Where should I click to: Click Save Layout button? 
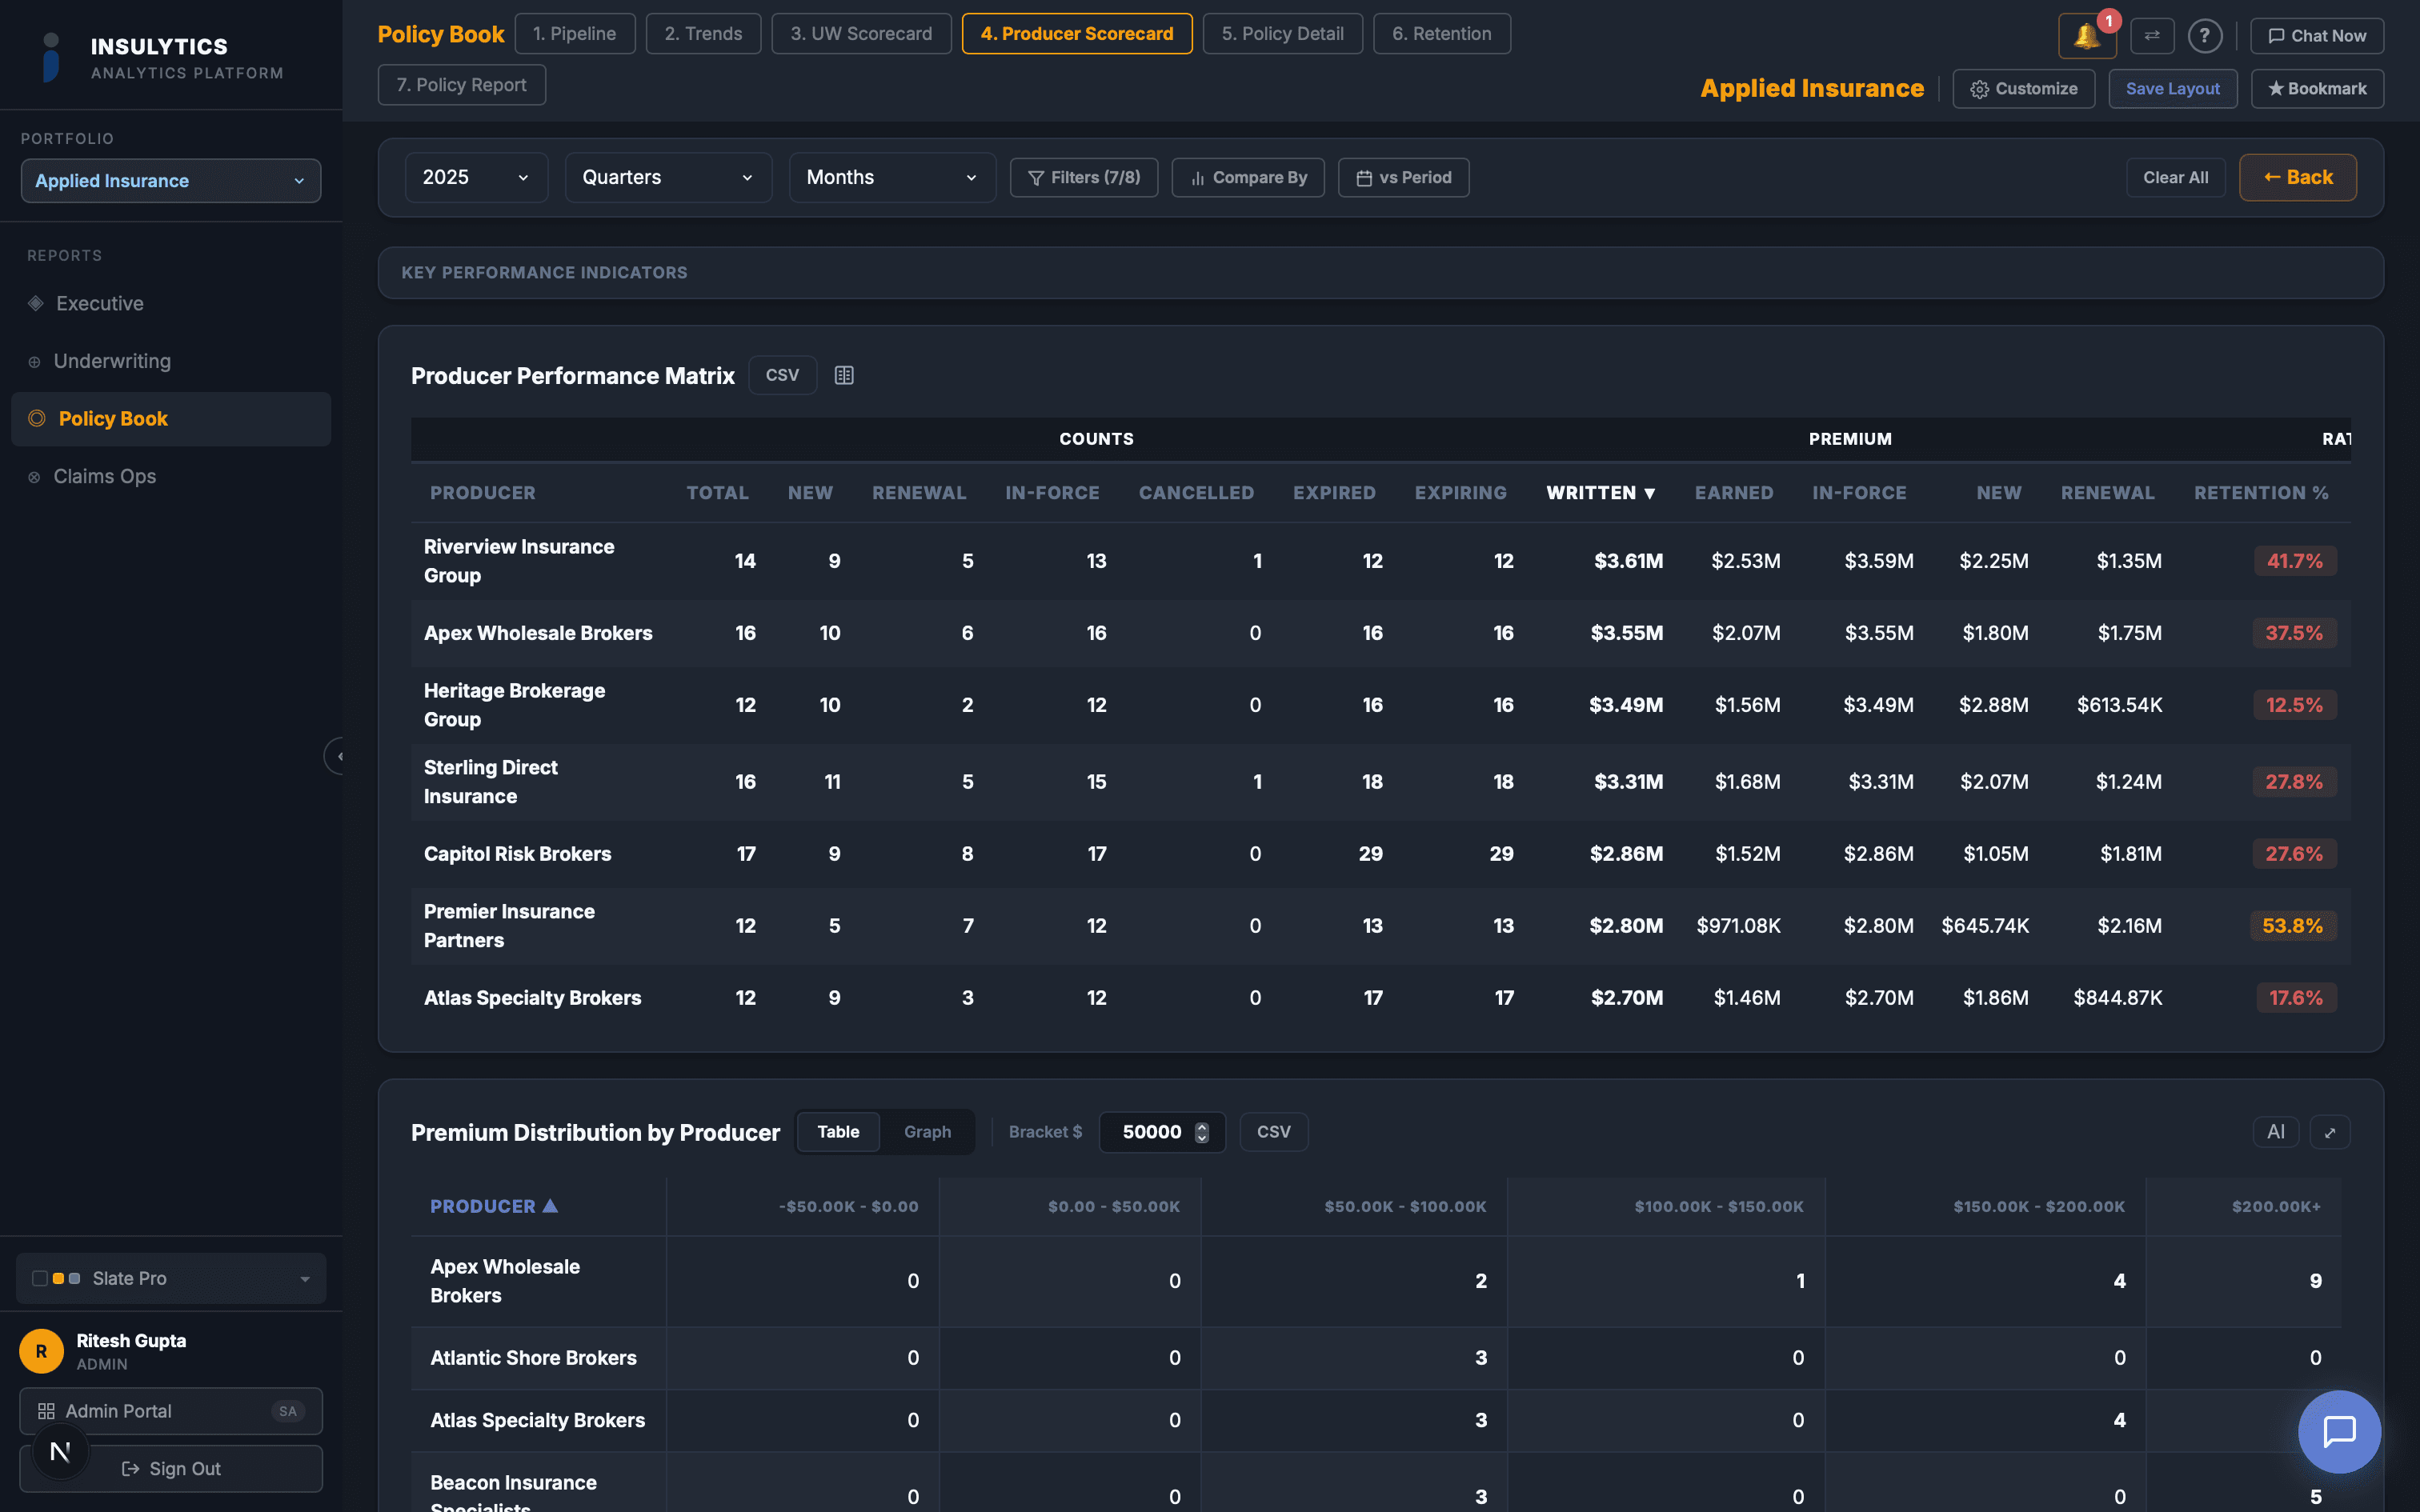(2173, 89)
